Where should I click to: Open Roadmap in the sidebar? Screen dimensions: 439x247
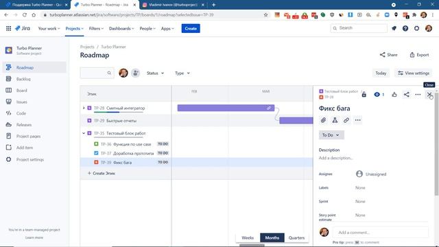click(x=34, y=67)
